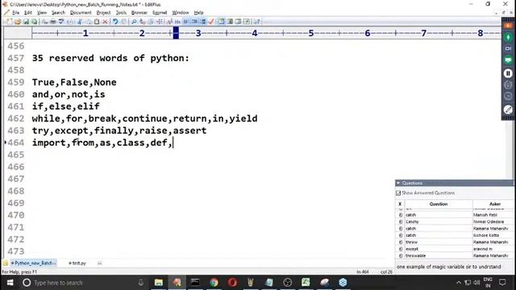
Task: Click asker name Manish Patil
Action: point(485,215)
